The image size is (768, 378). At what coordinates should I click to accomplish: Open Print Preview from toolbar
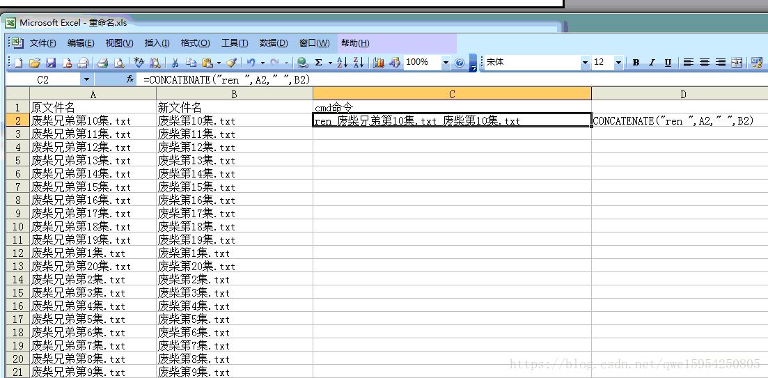tap(118, 63)
